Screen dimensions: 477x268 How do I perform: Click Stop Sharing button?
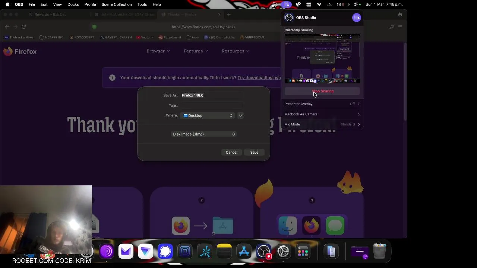click(x=322, y=91)
